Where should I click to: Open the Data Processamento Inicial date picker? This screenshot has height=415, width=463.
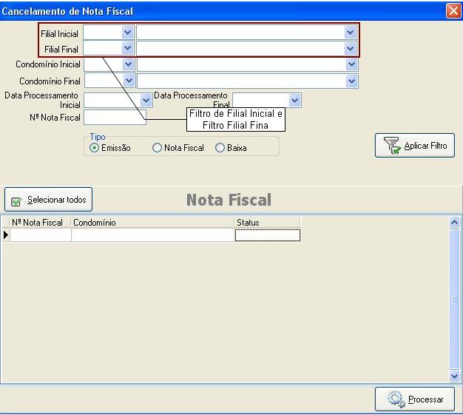pyautogui.click(x=146, y=101)
